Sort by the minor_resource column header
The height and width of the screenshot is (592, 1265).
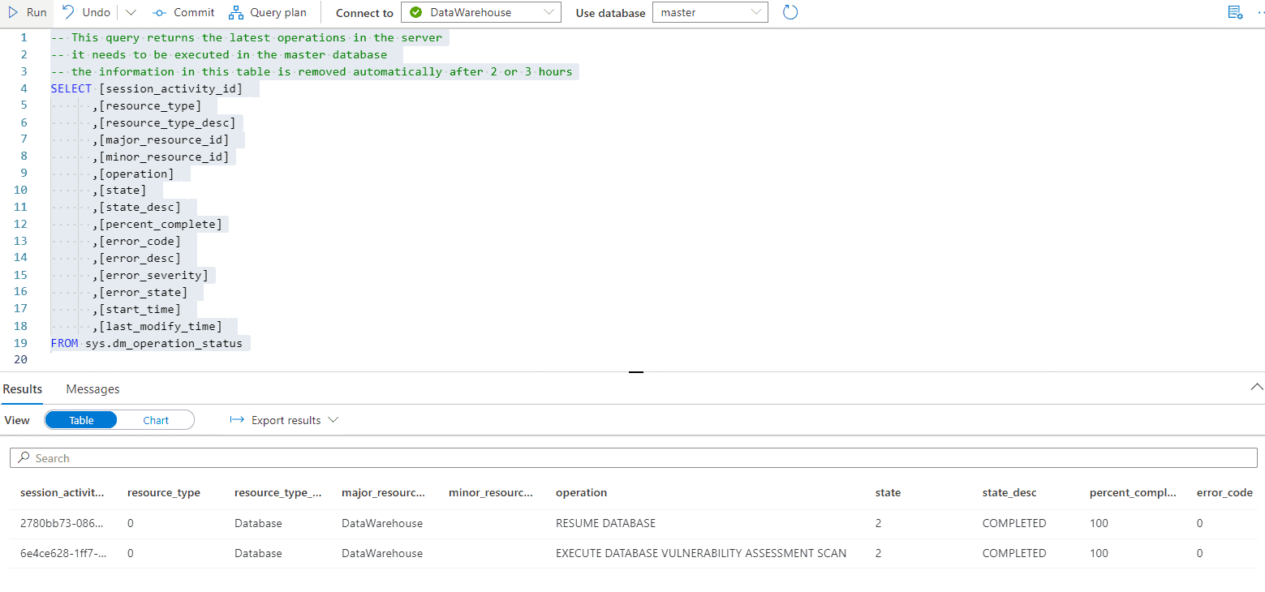point(491,492)
